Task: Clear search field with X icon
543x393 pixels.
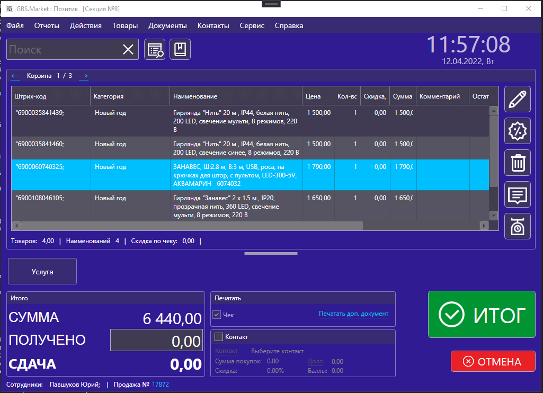Action: (x=128, y=50)
